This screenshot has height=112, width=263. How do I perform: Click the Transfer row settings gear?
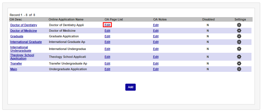[239, 63]
